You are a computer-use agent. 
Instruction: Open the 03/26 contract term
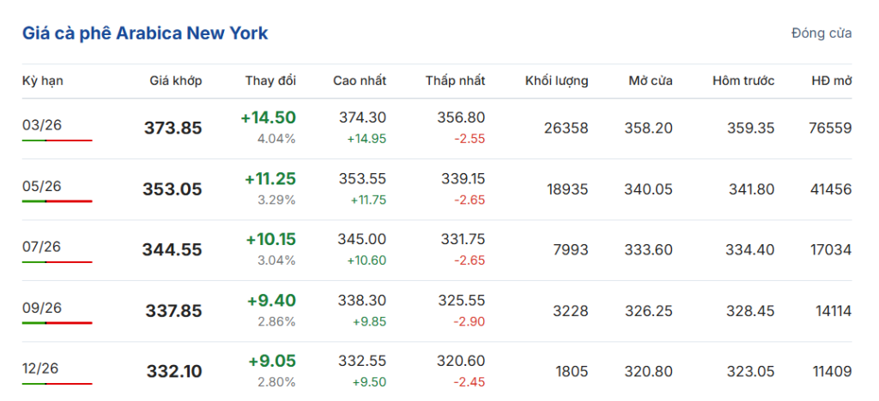coord(42,124)
